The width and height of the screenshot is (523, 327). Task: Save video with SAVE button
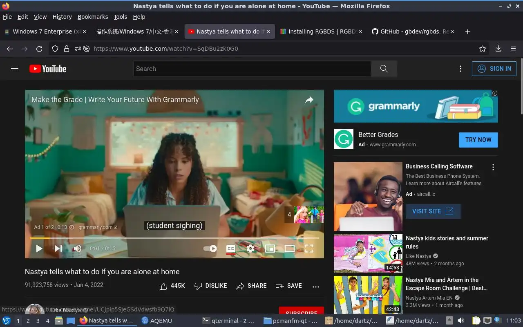(289, 286)
